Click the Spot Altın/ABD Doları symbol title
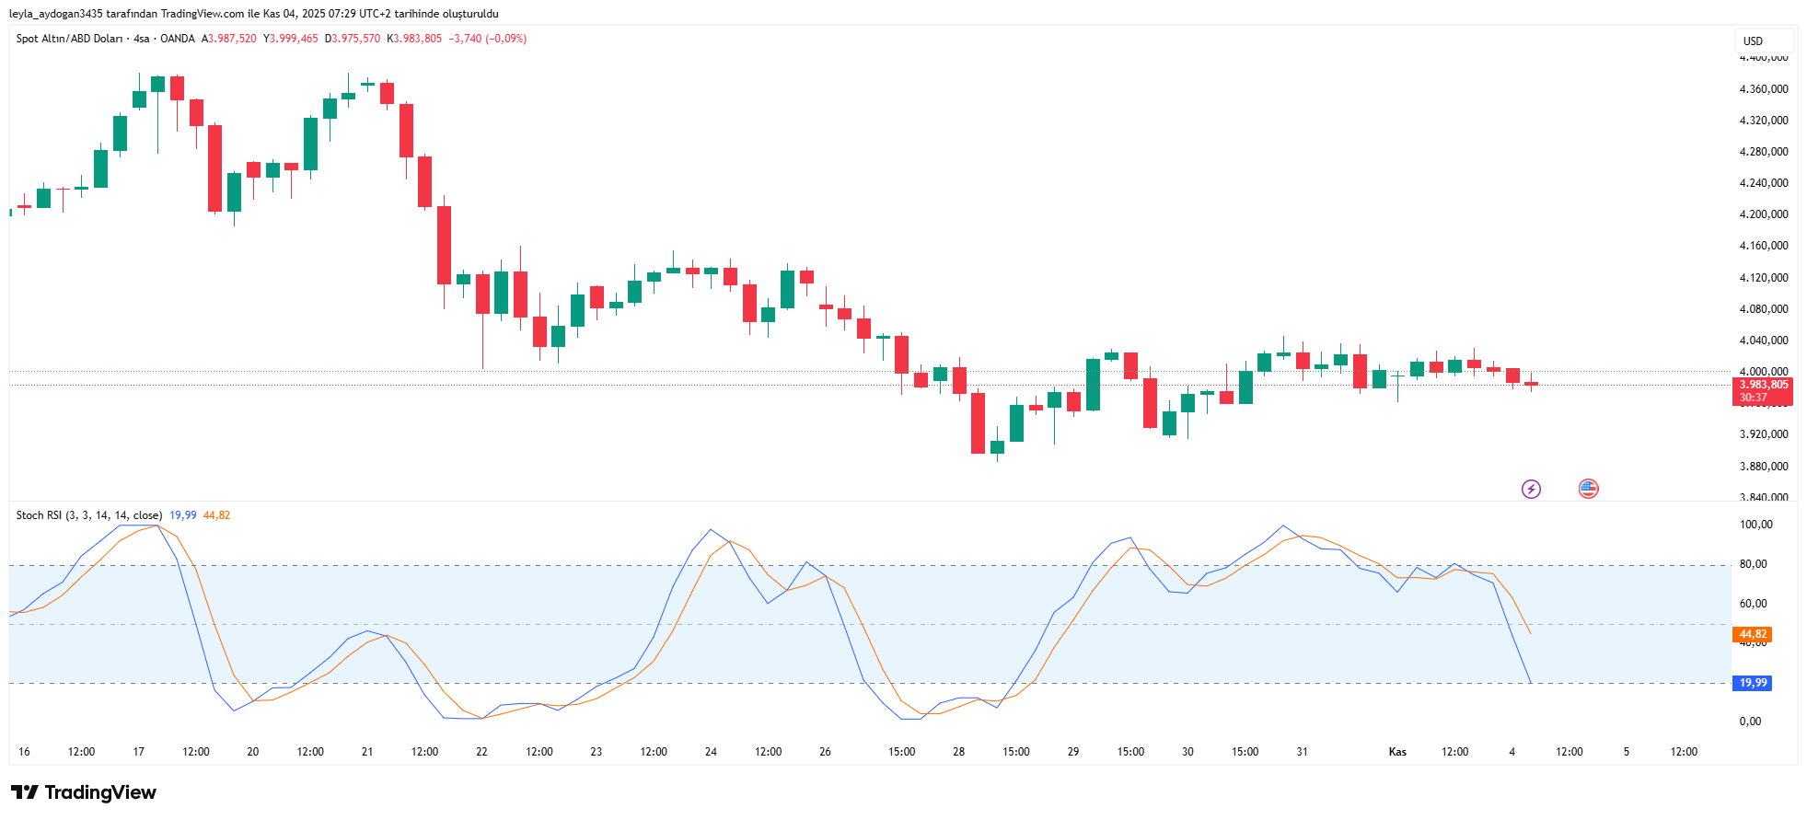1807x820 pixels. (x=69, y=39)
